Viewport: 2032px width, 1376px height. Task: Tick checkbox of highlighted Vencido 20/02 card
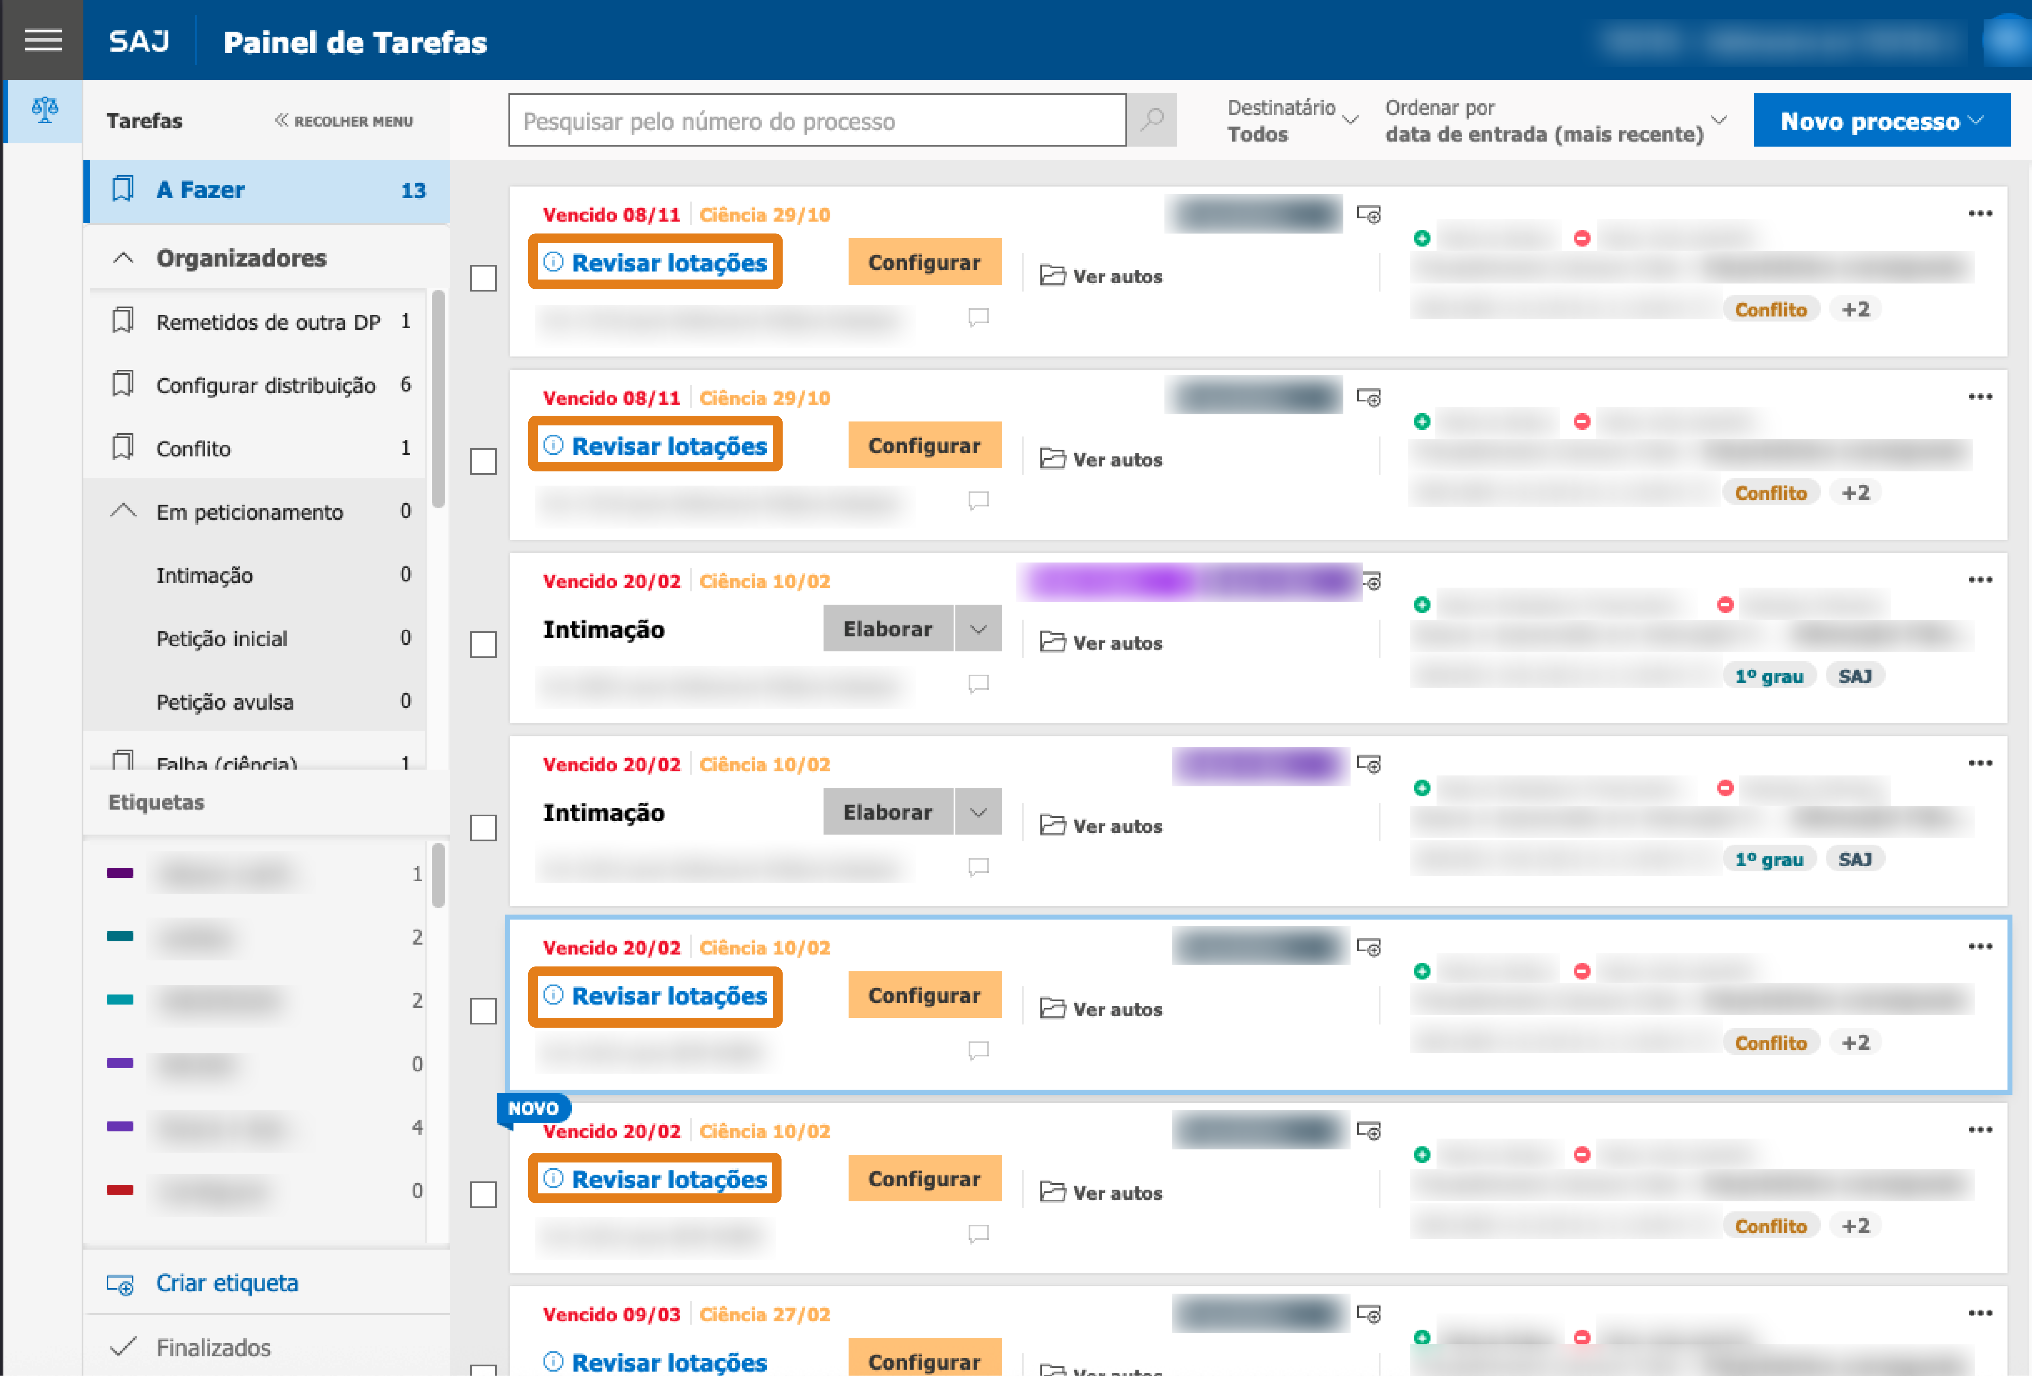click(x=484, y=1011)
